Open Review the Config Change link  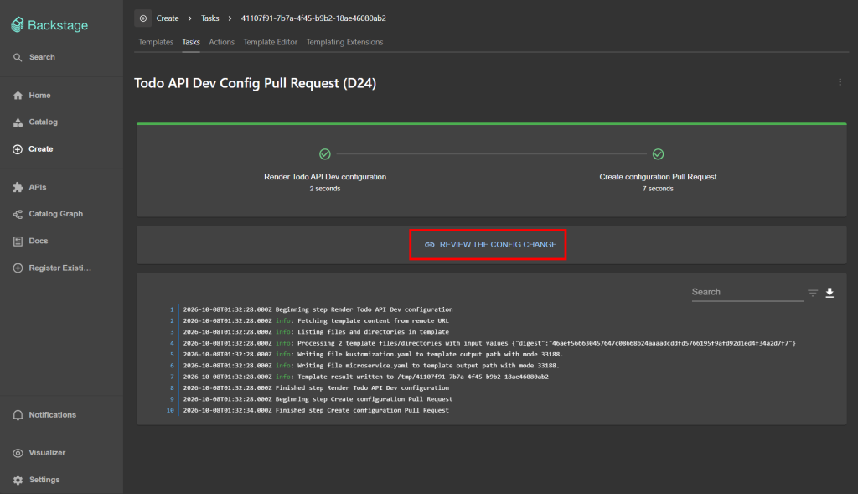tap(490, 245)
